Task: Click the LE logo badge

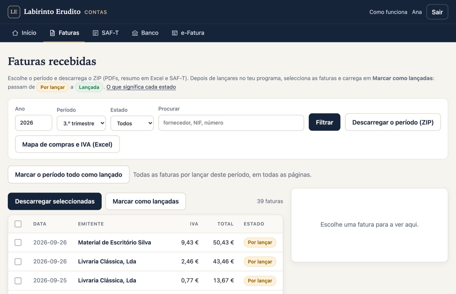Action: 14,12
